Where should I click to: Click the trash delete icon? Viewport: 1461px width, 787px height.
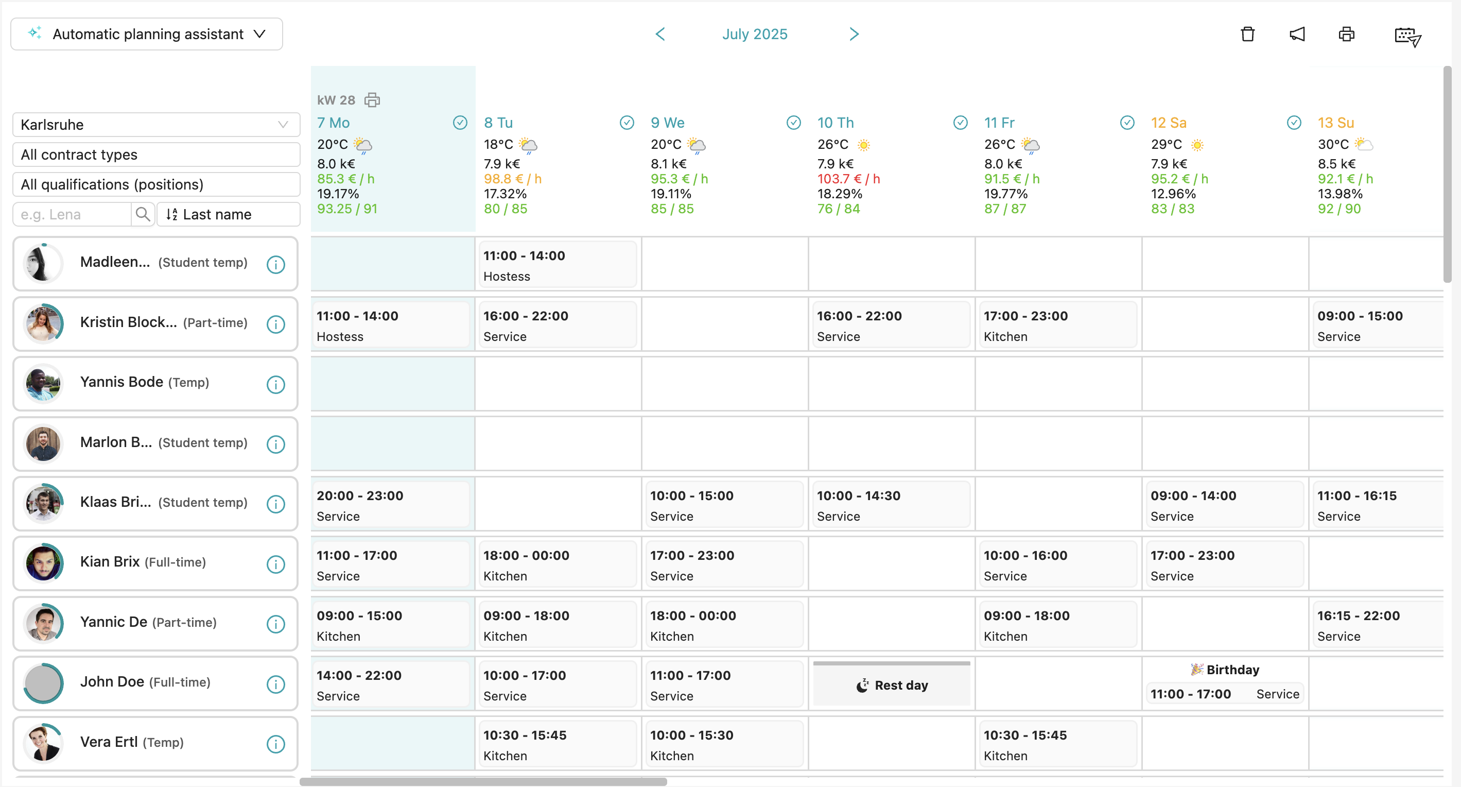point(1247,34)
